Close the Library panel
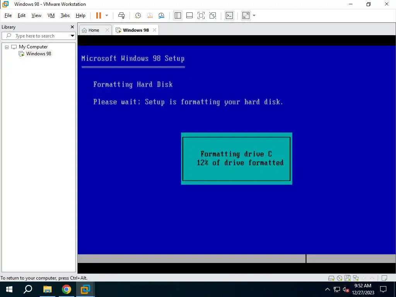 coord(72,27)
